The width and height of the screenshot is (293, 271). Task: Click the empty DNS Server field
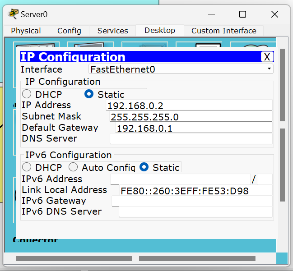pyautogui.click(x=191, y=139)
